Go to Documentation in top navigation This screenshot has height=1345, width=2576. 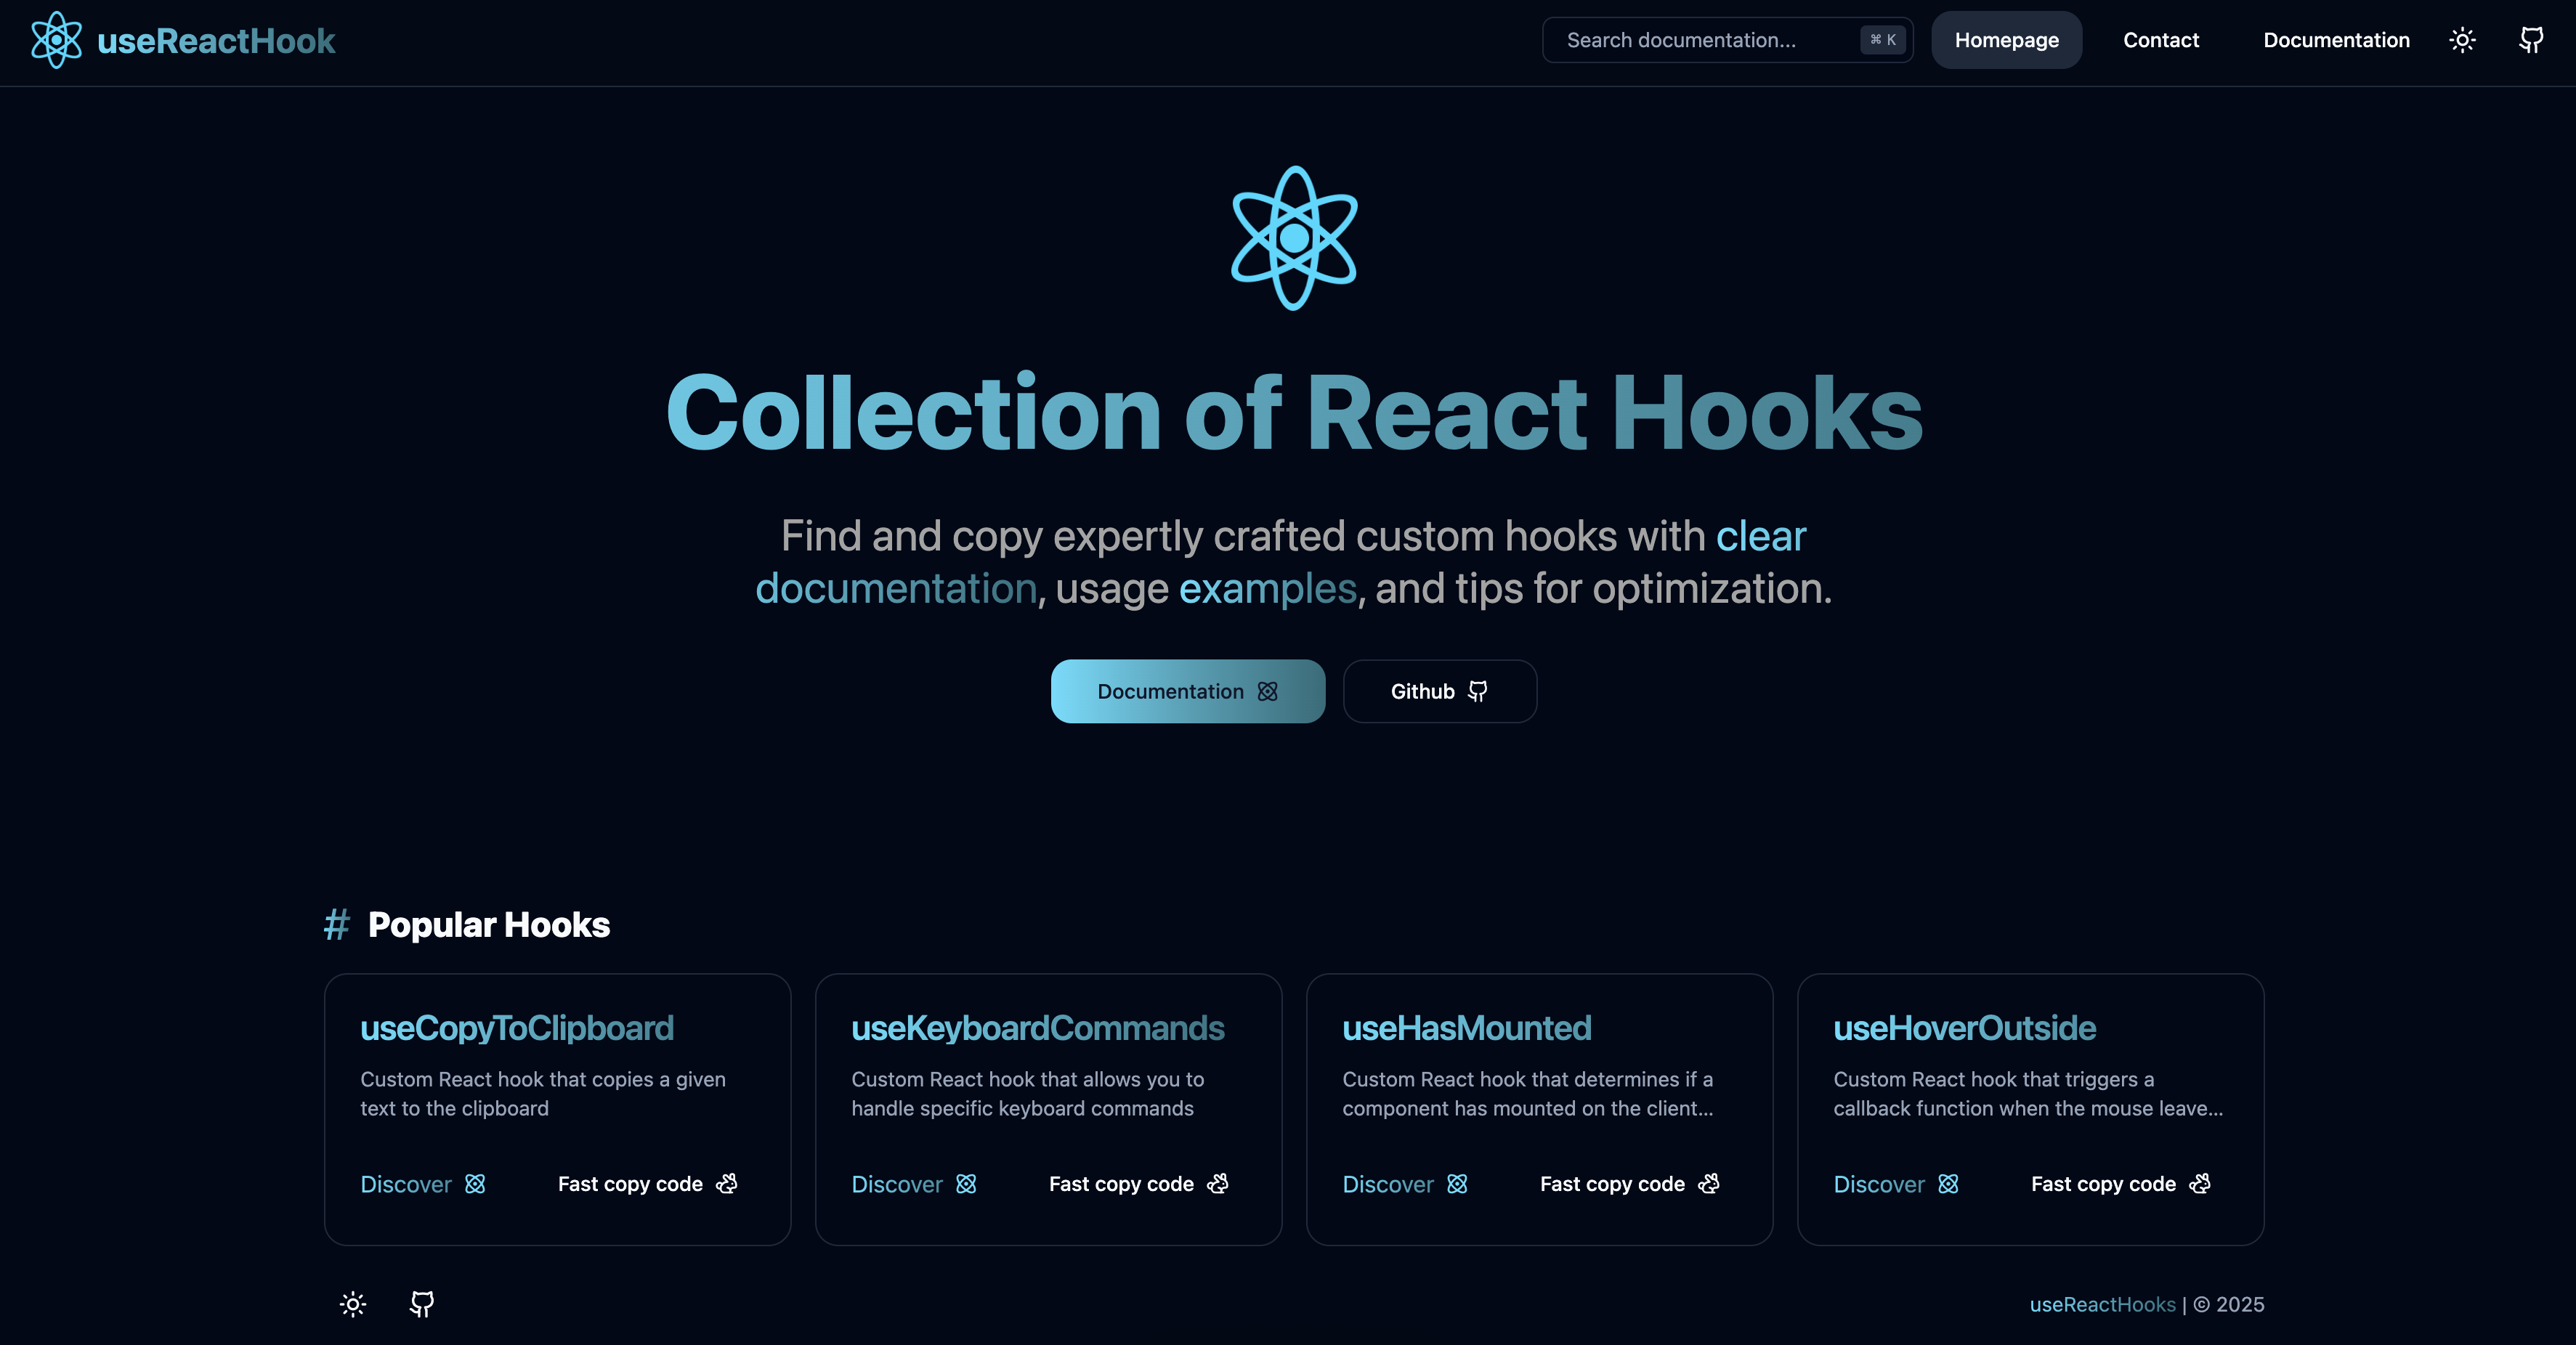pyautogui.click(x=2336, y=40)
